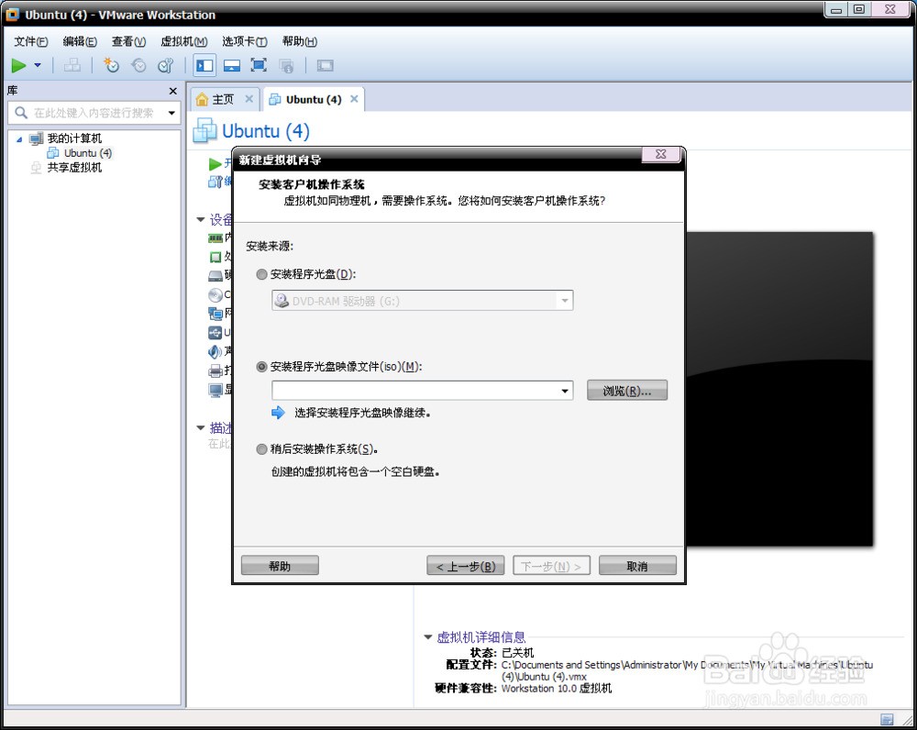
Task: Open the 选项卡(T) menu
Action: click(x=245, y=41)
